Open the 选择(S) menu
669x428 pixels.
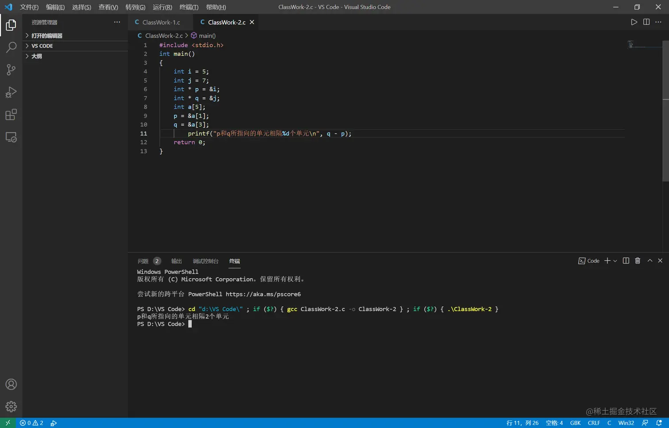[81, 7]
